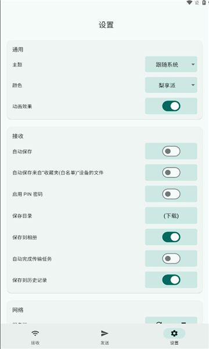Tap the battery icon in status bar
The width and height of the screenshot is (209, 349).
[204, 2]
